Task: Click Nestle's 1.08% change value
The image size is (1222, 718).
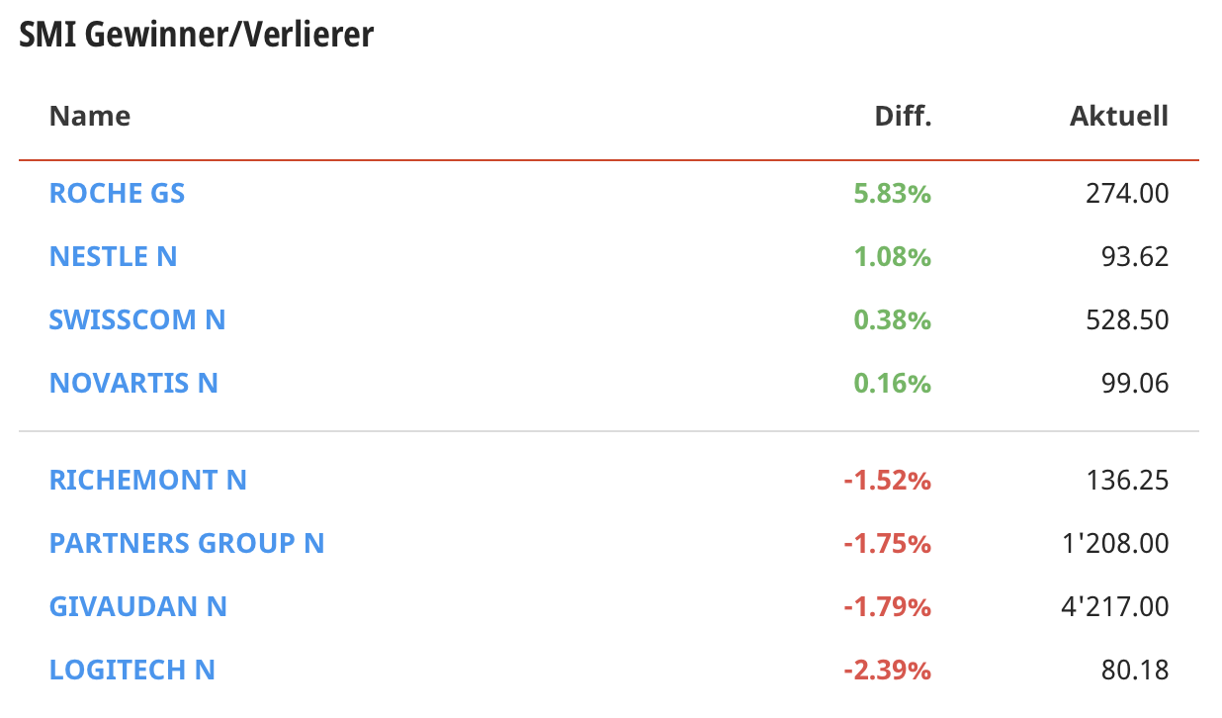Action: 894,257
